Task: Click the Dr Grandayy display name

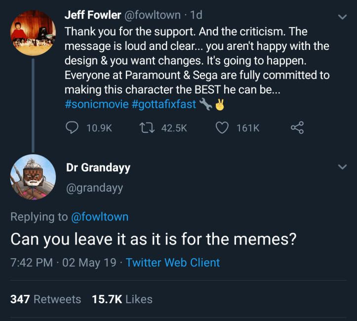Action: (x=98, y=167)
